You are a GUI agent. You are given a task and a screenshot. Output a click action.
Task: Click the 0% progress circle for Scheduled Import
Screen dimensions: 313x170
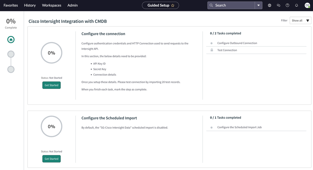pyautogui.click(x=51, y=126)
